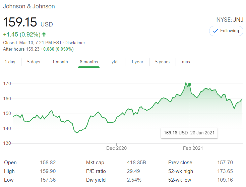Screen dimensions: 246x187
Task: Click the NYSE: JNJ ticker text
Action: pos(230,20)
